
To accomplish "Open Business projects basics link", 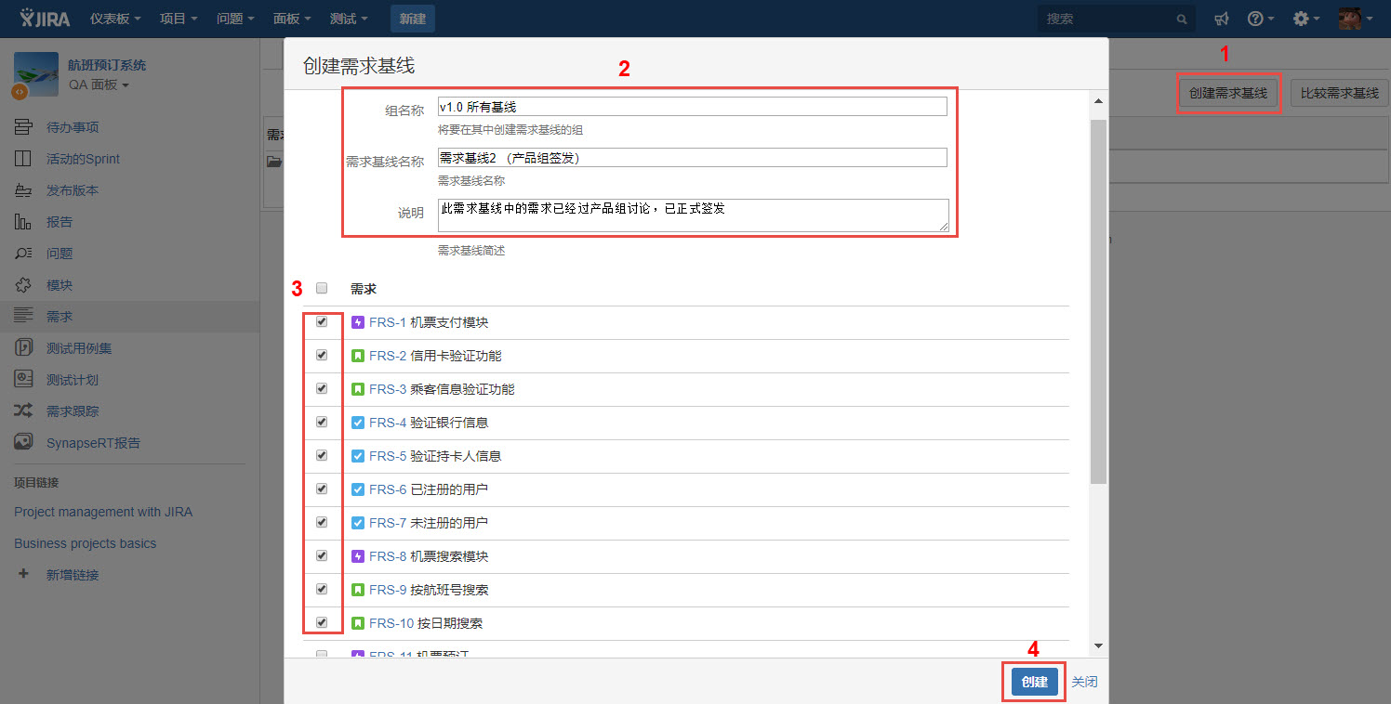I will (x=86, y=543).
